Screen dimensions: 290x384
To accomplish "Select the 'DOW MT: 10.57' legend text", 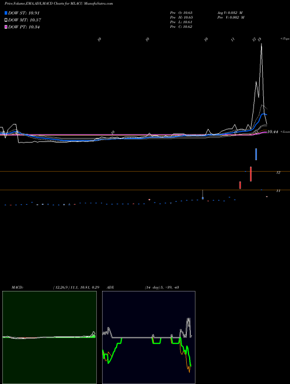I will click(x=24, y=20).
